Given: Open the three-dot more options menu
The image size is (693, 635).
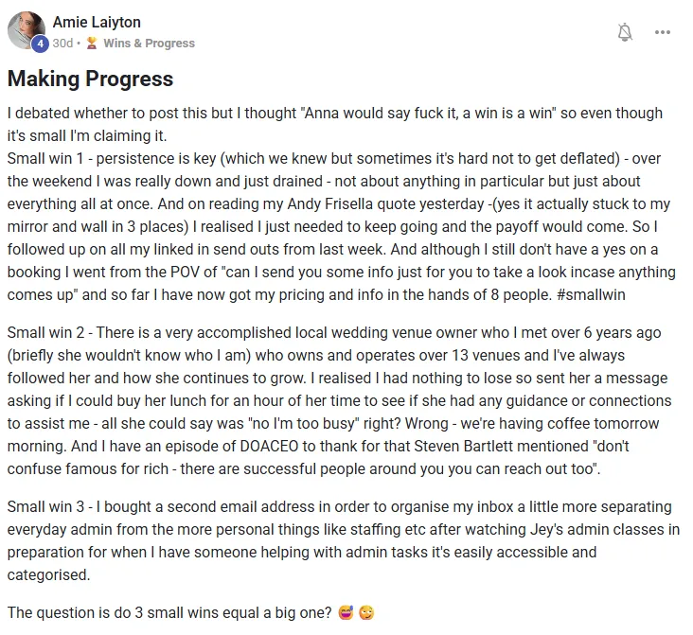Looking at the screenshot, I should click(663, 32).
